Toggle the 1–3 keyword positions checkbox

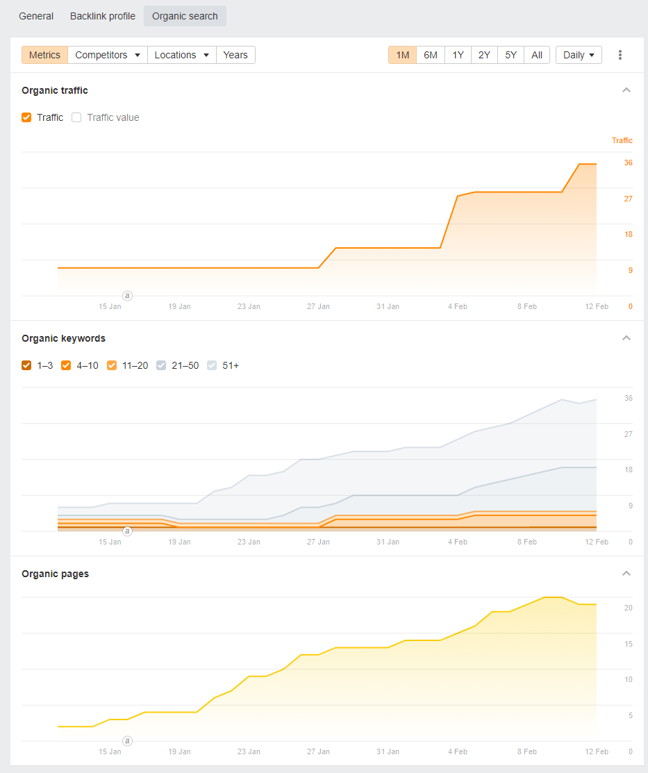tap(27, 365)
